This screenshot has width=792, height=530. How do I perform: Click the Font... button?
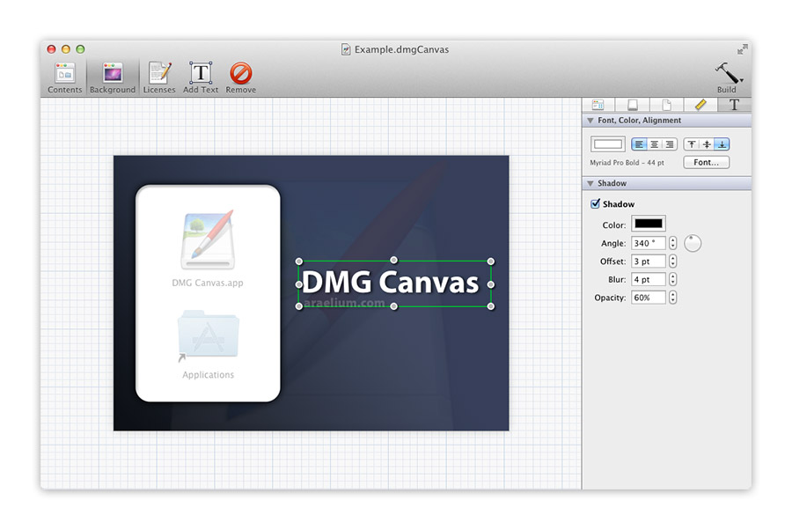(706, 163)
